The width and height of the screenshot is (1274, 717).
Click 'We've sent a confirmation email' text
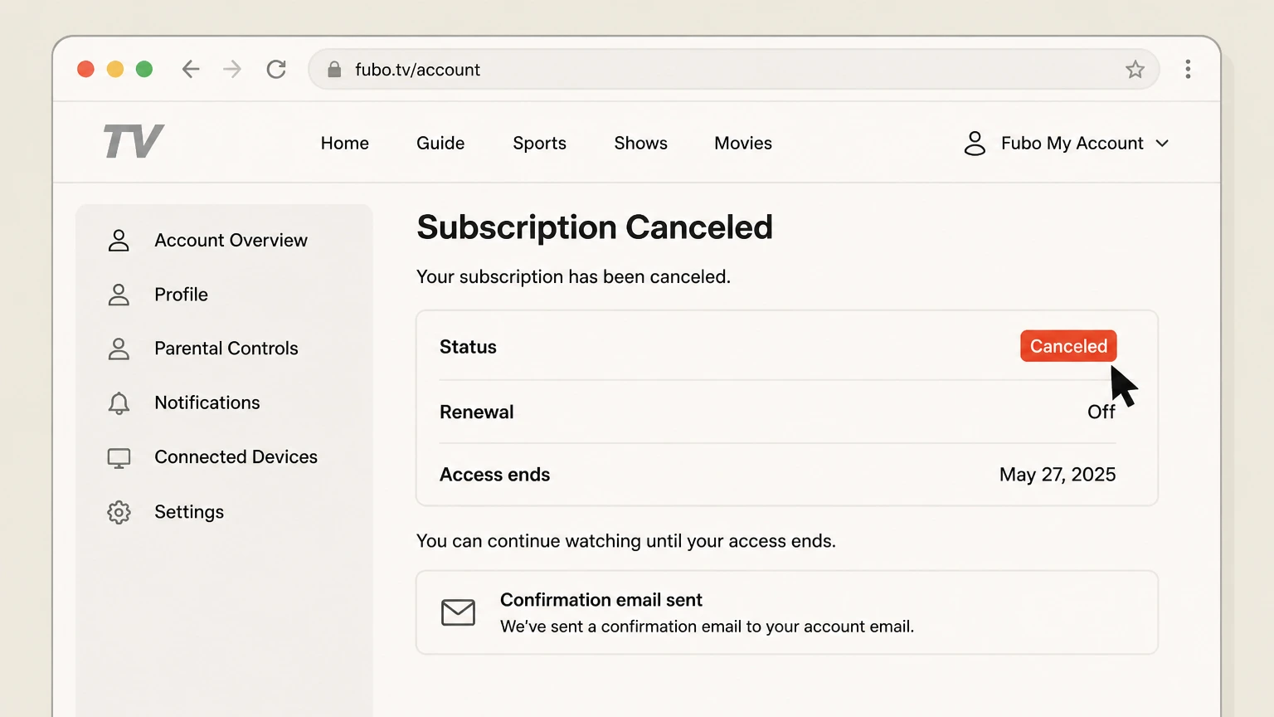[707, 627]
